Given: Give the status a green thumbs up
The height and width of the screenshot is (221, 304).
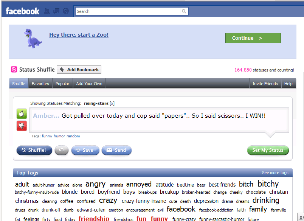Looking at the screenshot, I should tap(22, 114).
